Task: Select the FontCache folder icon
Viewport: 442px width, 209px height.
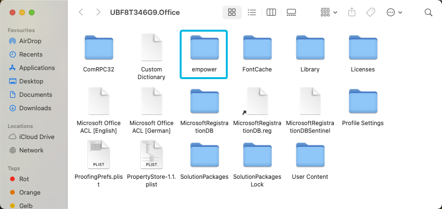Action: coord(258,47)
